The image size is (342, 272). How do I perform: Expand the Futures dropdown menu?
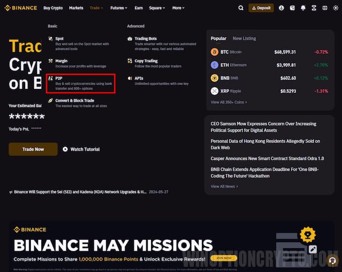[118, 8]
